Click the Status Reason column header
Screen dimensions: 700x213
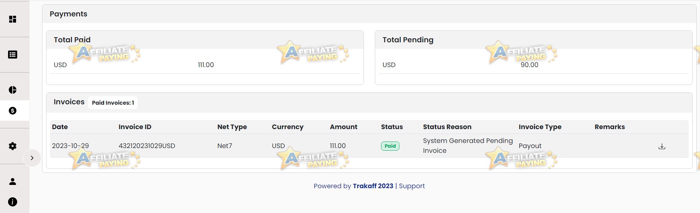[447, 127]
